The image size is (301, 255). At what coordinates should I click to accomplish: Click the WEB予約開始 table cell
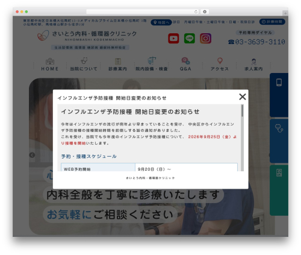click(98, 167)
